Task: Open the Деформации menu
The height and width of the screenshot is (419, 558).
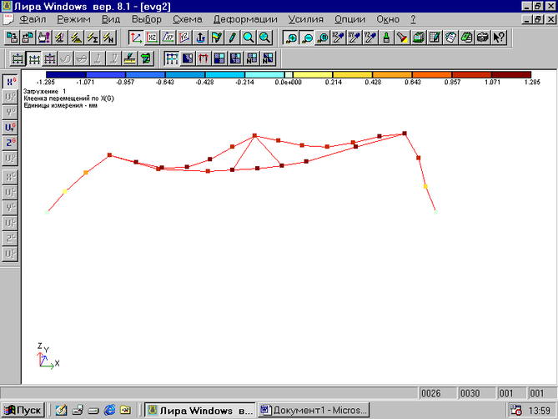Action: (245, 19)
